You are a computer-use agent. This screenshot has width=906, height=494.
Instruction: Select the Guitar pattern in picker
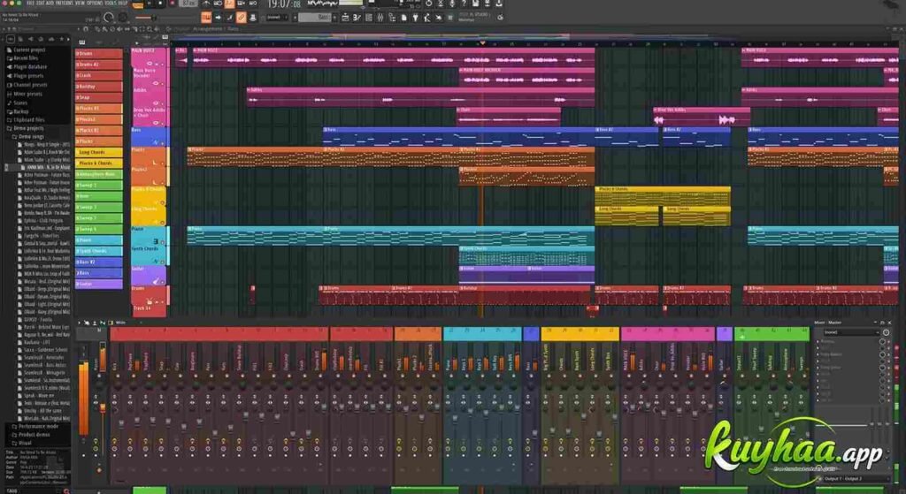tap(99, 284)
